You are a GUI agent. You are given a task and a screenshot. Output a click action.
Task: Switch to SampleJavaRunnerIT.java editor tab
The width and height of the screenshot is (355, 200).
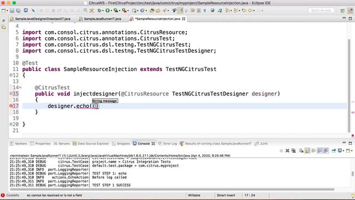100,19
